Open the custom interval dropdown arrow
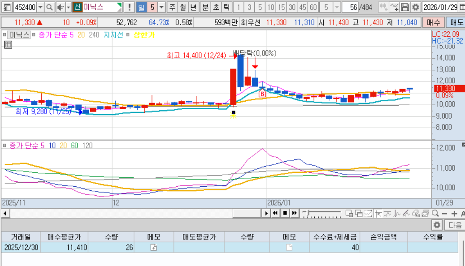Screen dimensions: 465x266 337,7
